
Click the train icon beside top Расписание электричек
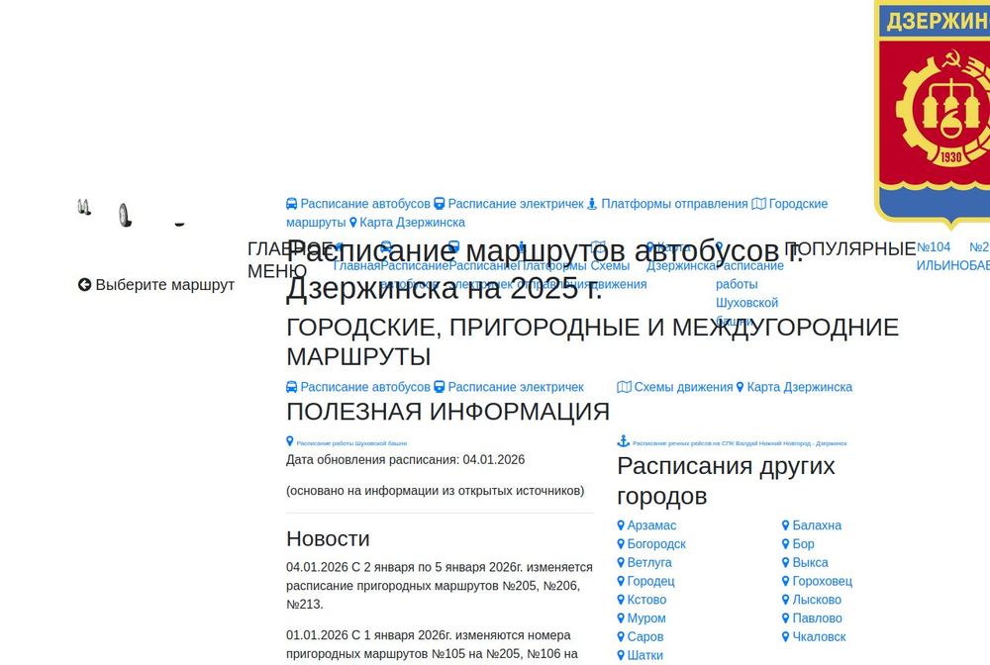click(439, 204)
